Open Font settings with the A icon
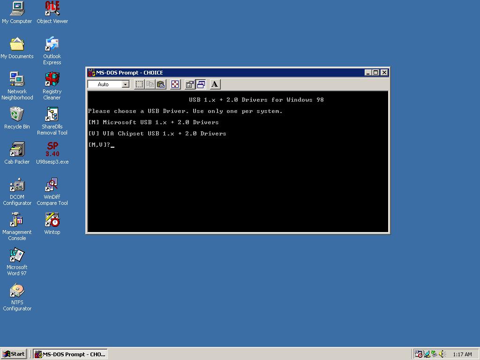 215,84
